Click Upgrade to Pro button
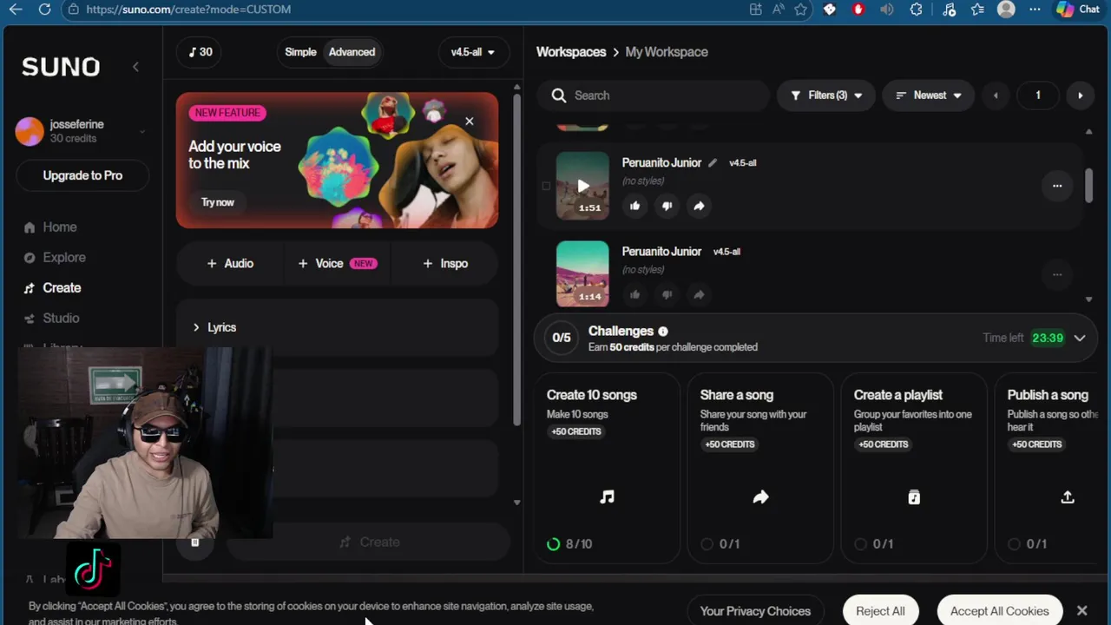 pyautogui.click(x=82, y=175)
